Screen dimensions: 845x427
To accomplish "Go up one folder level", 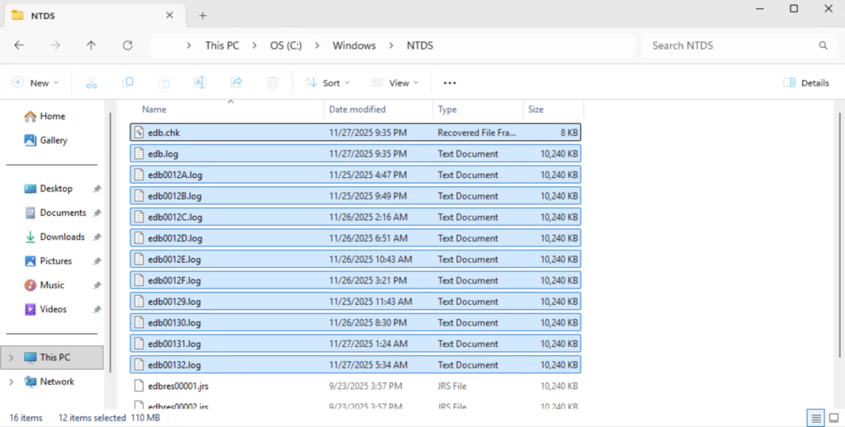I will click(91, 45).
